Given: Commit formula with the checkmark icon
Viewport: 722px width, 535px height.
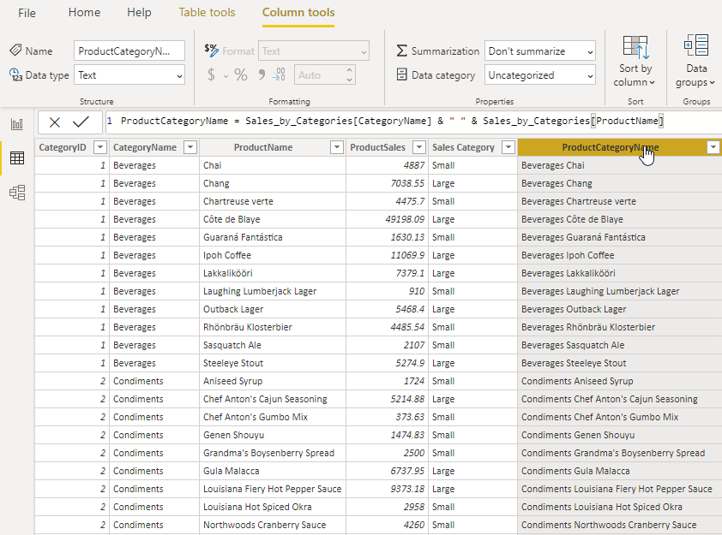Looking at the screenshot, I should (81, 122).
